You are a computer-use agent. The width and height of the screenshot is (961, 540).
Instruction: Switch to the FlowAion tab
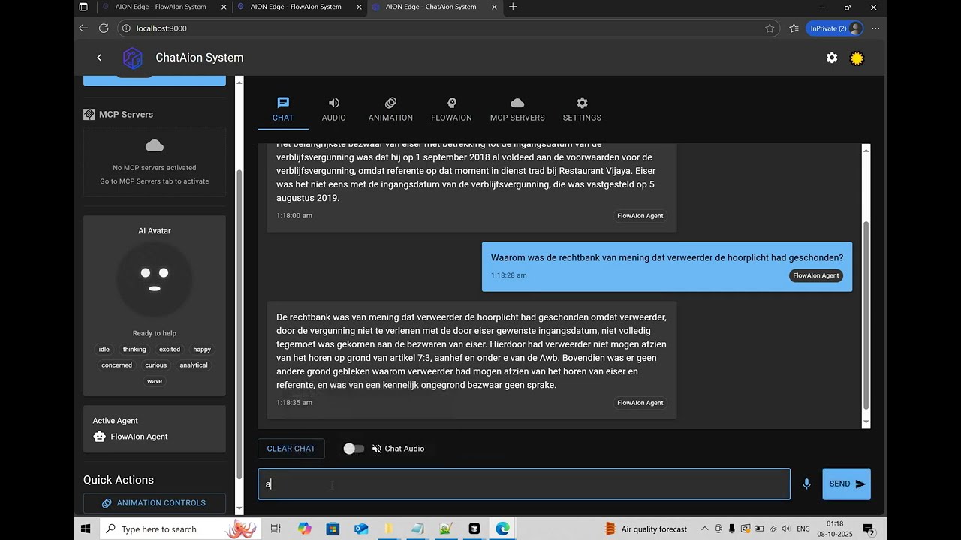tap(451, 109)
